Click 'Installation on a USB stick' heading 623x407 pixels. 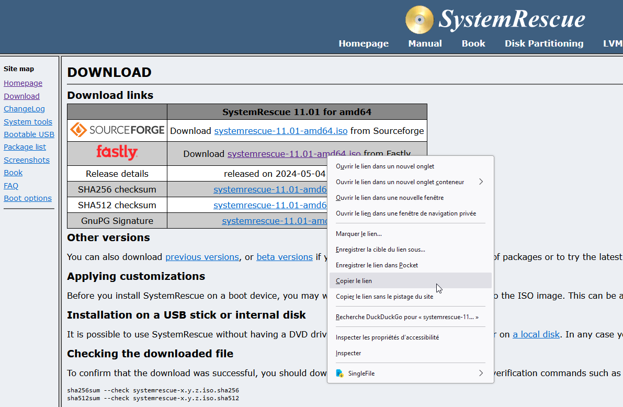point(186,315)
